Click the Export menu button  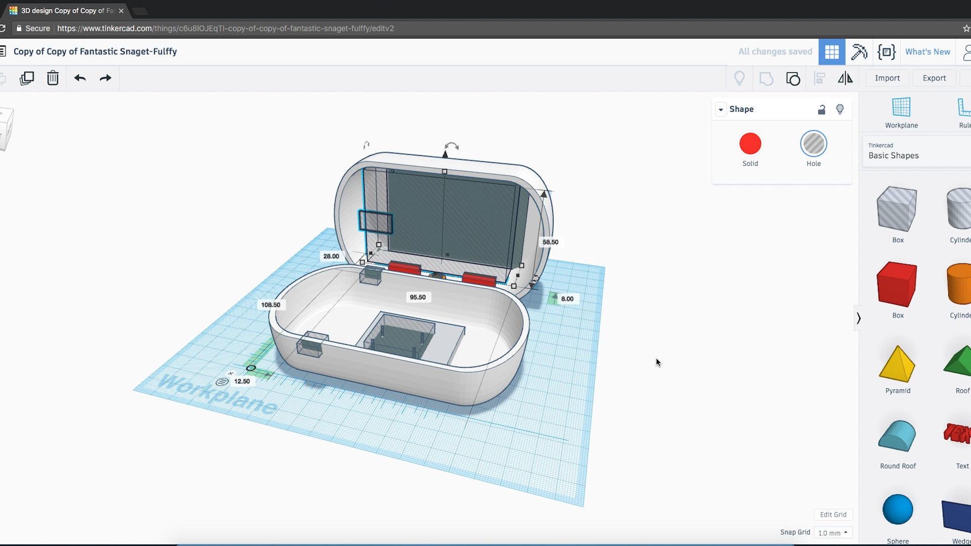(x=934, y=78)
